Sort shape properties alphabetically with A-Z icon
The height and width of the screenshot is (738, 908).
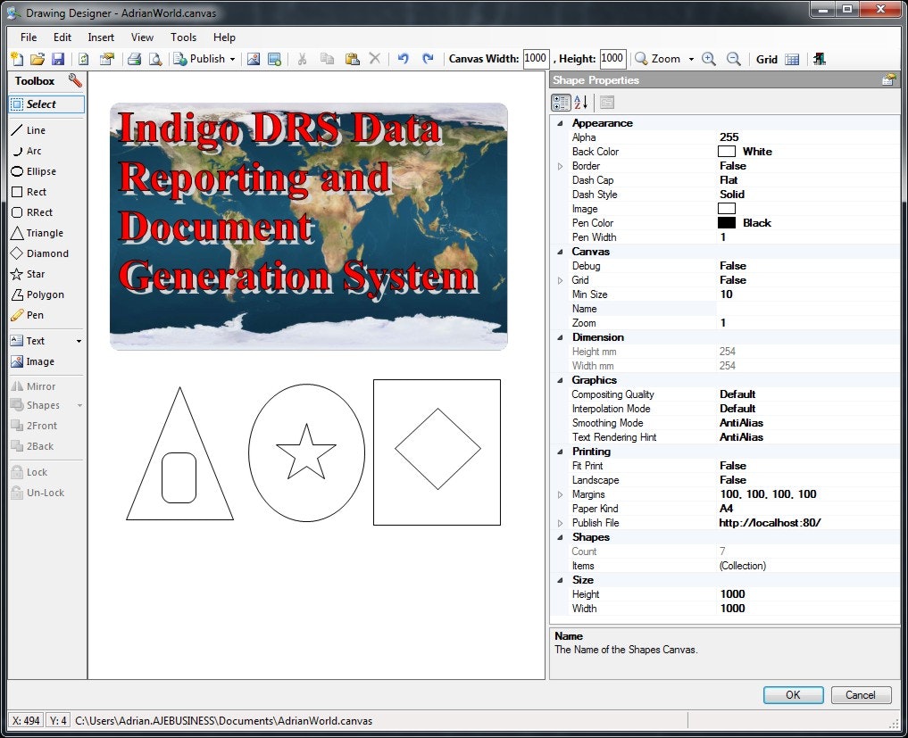pos(578,102)
